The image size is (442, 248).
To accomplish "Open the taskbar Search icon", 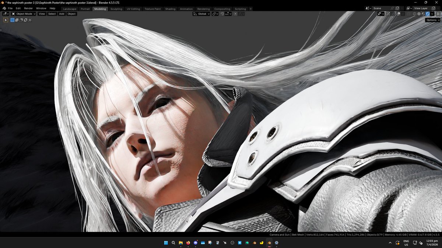I will (x=173, y=243).
